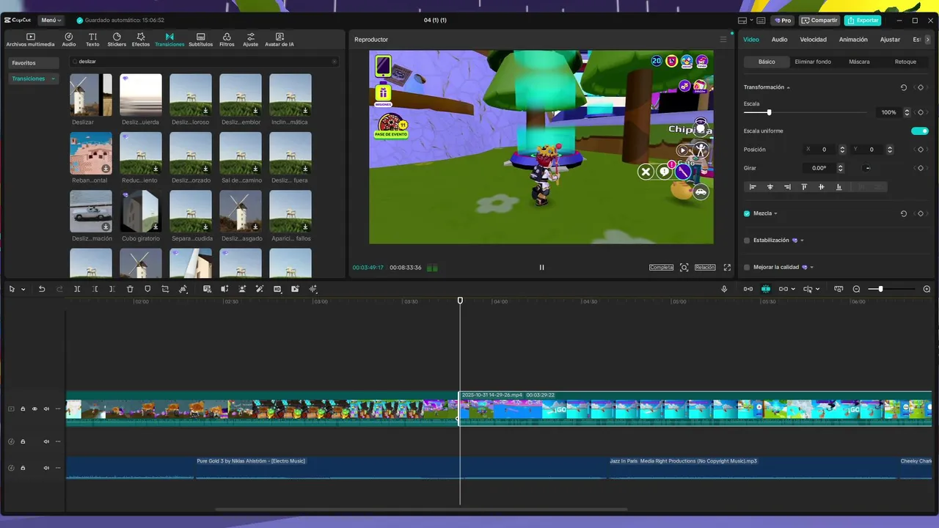Mute the main video track
The image size is (939, 528).
click(x=46, y=409)
